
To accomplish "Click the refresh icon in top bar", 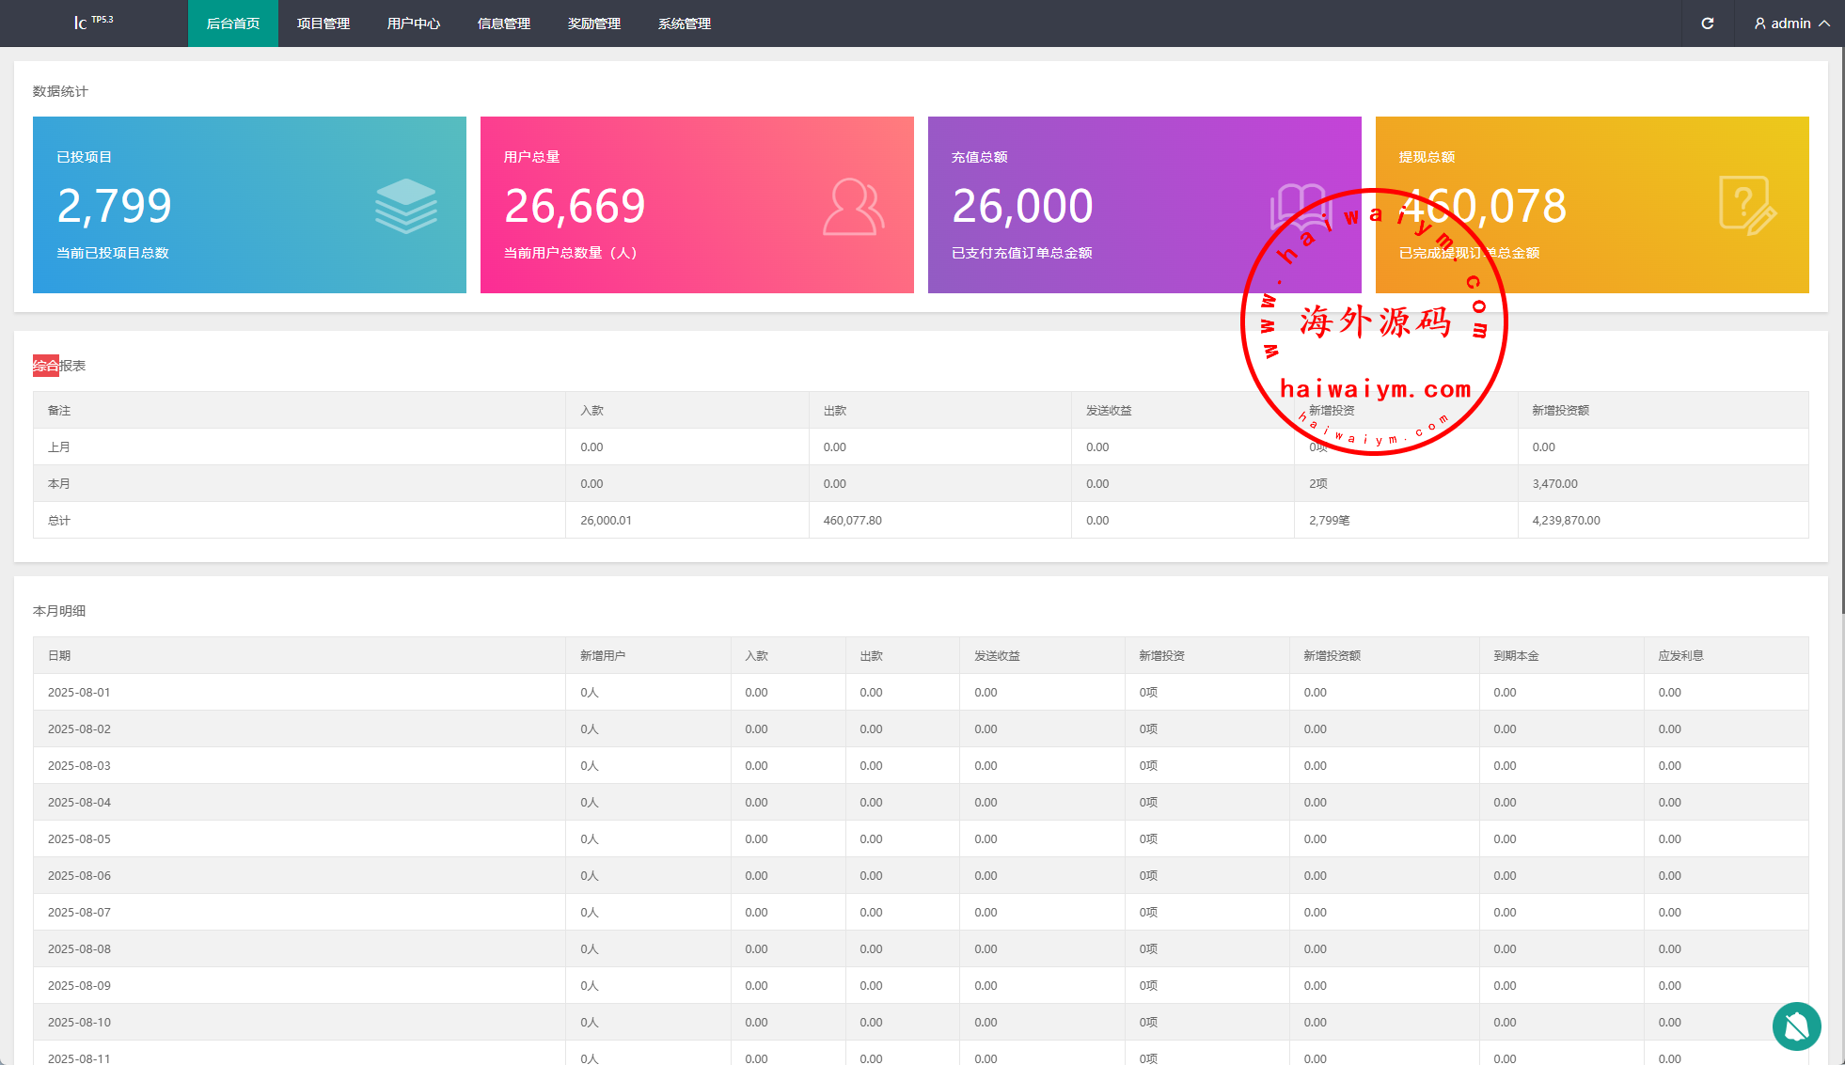I will tap(1707, 23).
